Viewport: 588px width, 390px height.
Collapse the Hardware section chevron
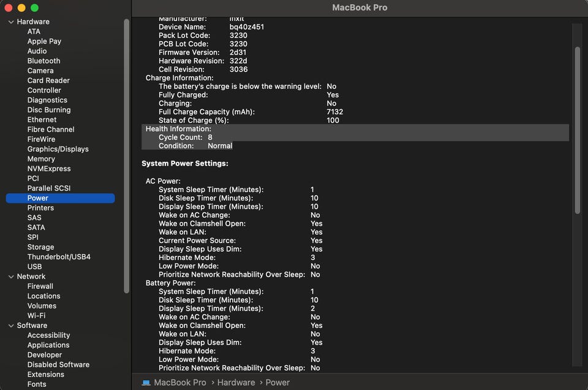11,22
